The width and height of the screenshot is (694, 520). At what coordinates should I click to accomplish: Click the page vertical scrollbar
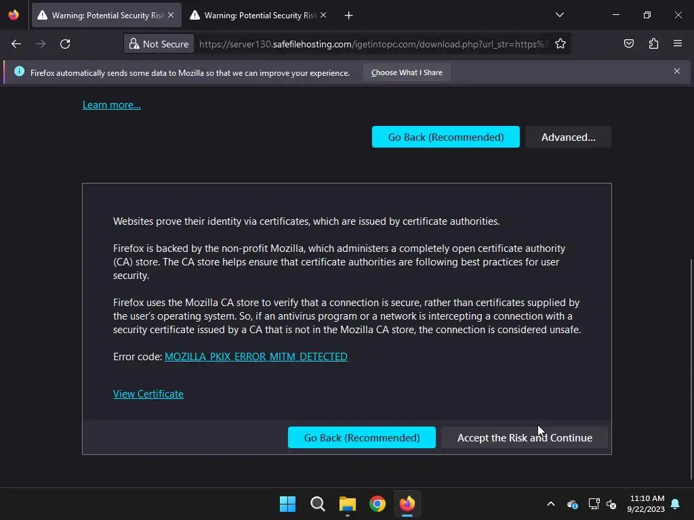(x=691, y=369)
